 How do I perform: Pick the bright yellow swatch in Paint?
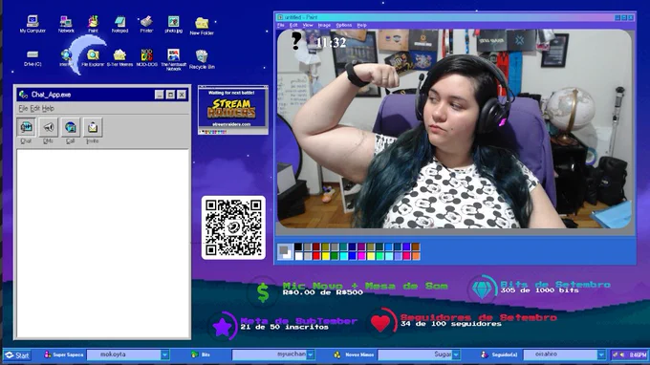[x=325, y=256]
